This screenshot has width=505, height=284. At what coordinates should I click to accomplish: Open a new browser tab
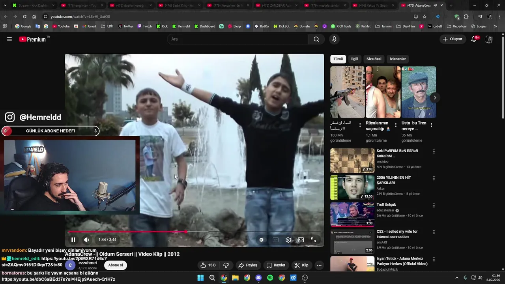pyautogui.click(x=451, y=6)
